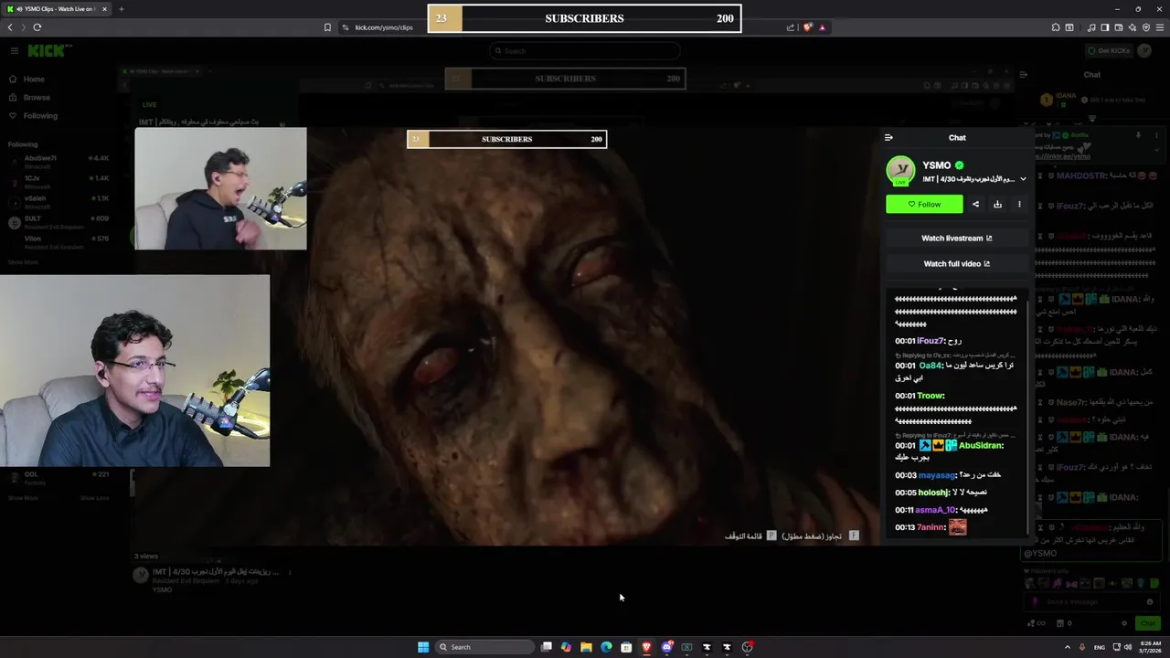Go to Home in Kick sidebar

point(34,80)
